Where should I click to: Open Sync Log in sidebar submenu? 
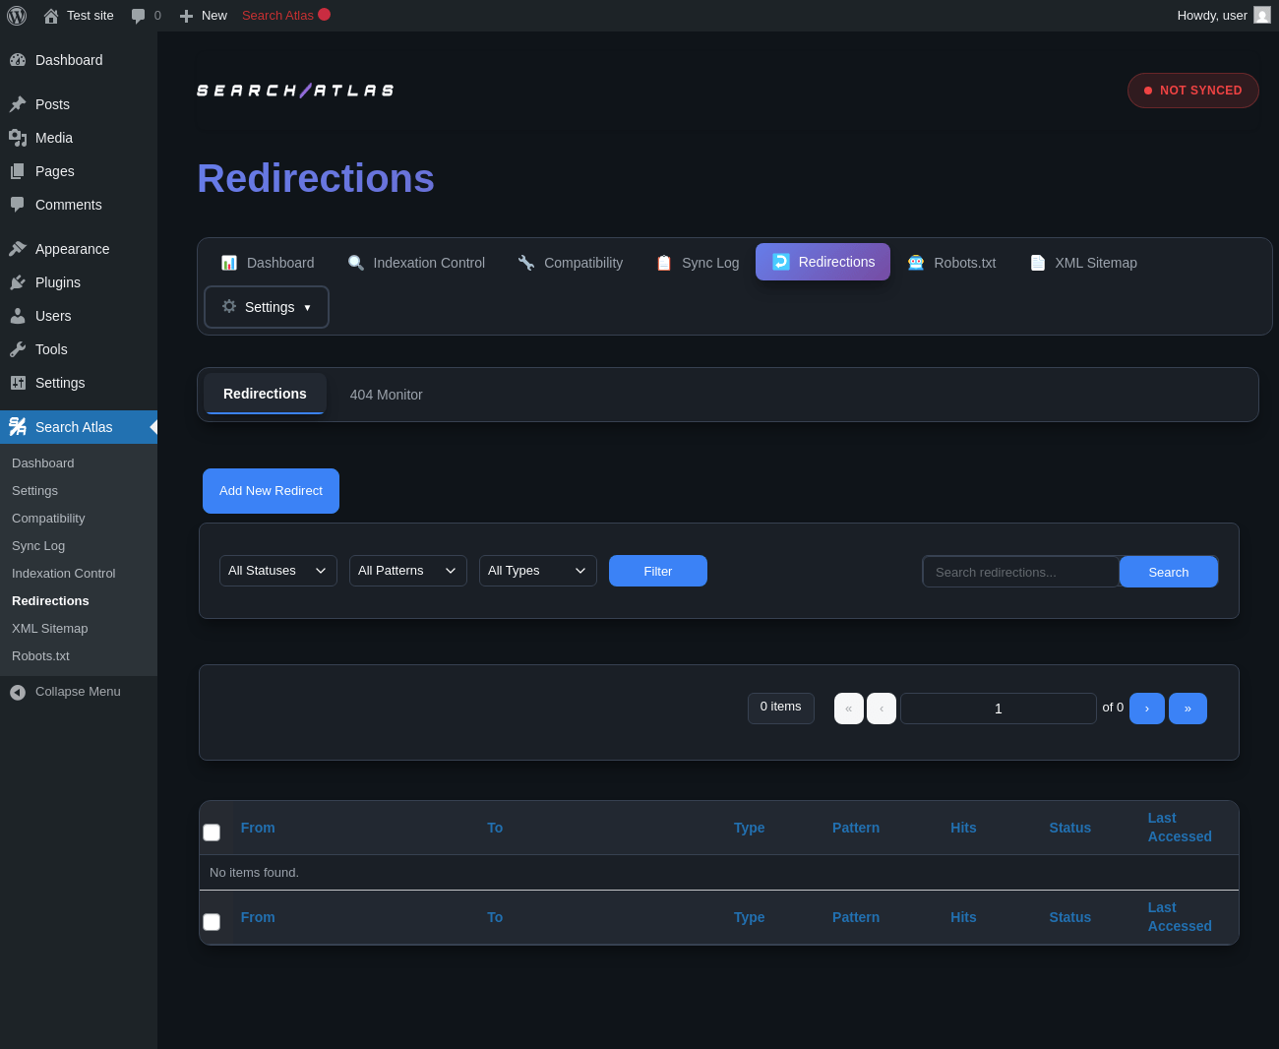pos(38,546)
